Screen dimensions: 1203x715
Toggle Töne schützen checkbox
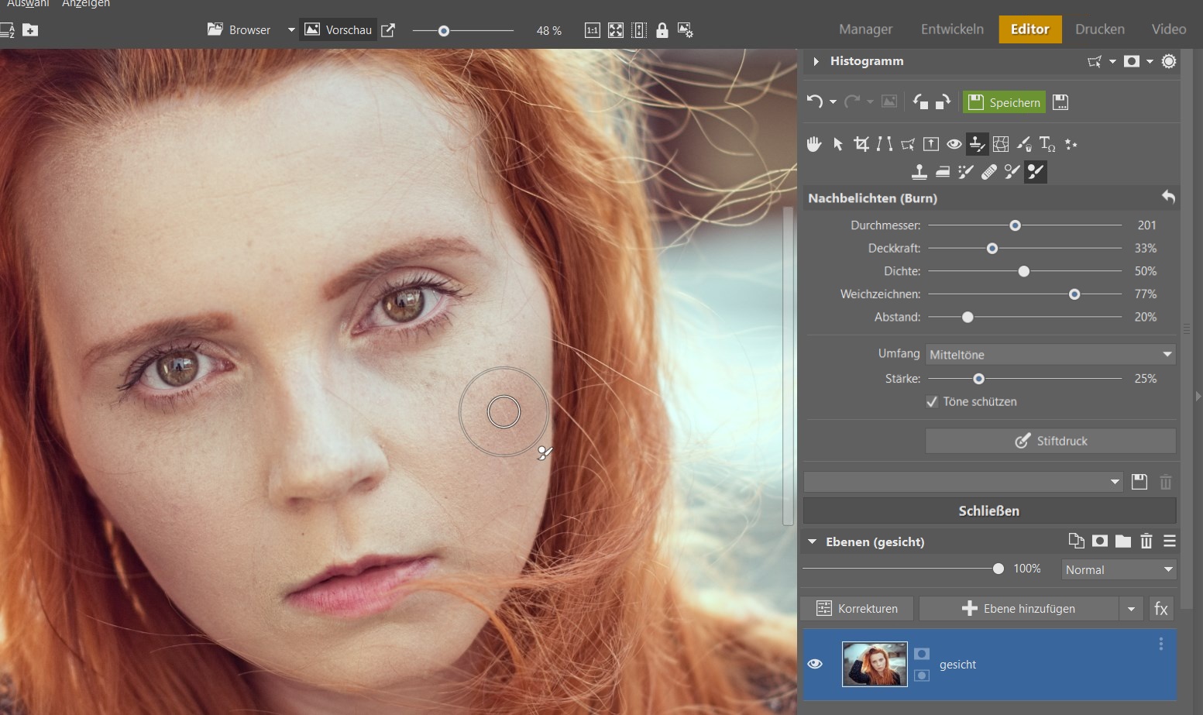coord(932,401)
